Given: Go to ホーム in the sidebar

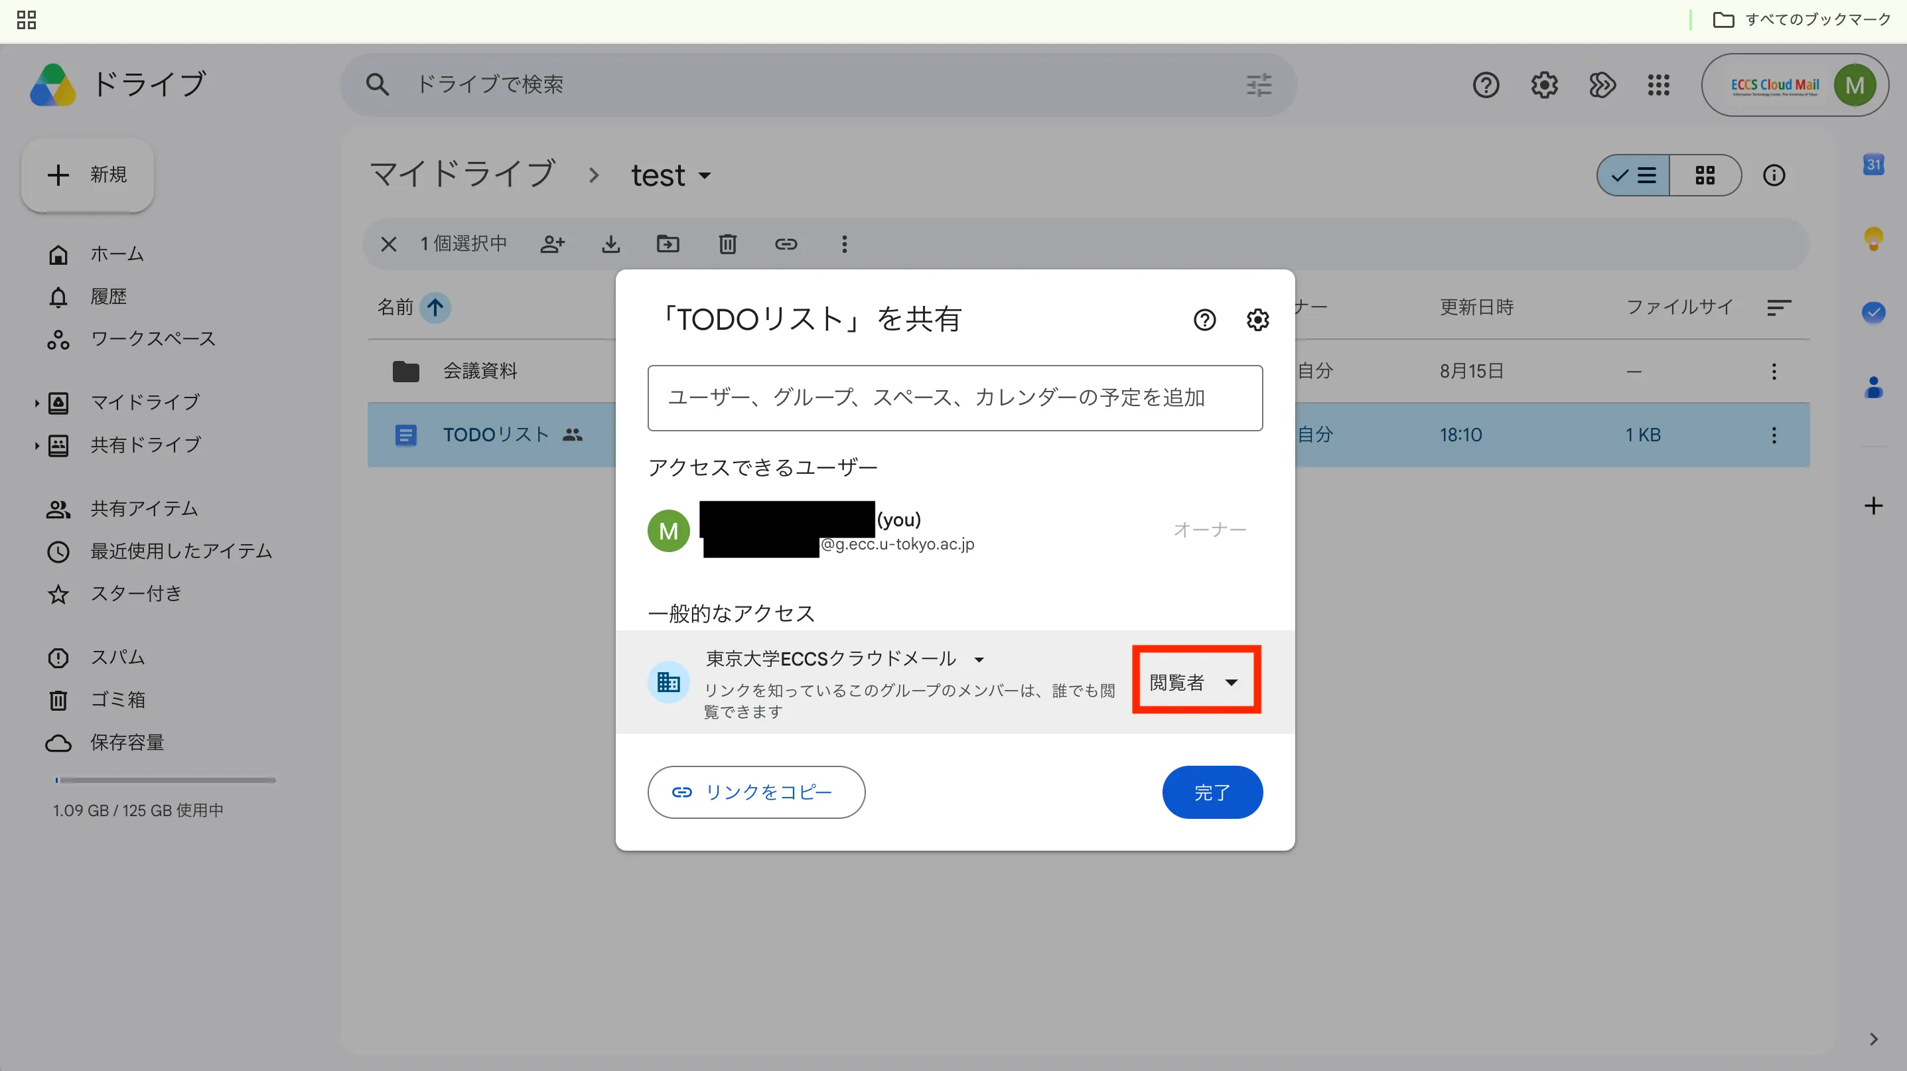Looking at the screenshot, I should [x=117, y=255].
